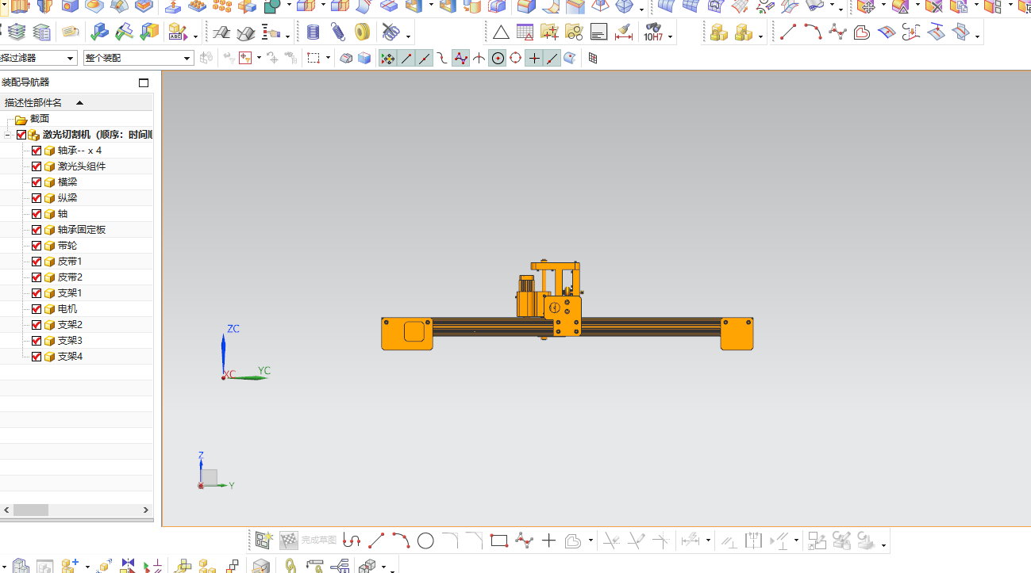Open the dropdown arrow after the spring-delete icon
Image resolution: width=1031 pixels, height=573 pixels.
coord(409,36)
